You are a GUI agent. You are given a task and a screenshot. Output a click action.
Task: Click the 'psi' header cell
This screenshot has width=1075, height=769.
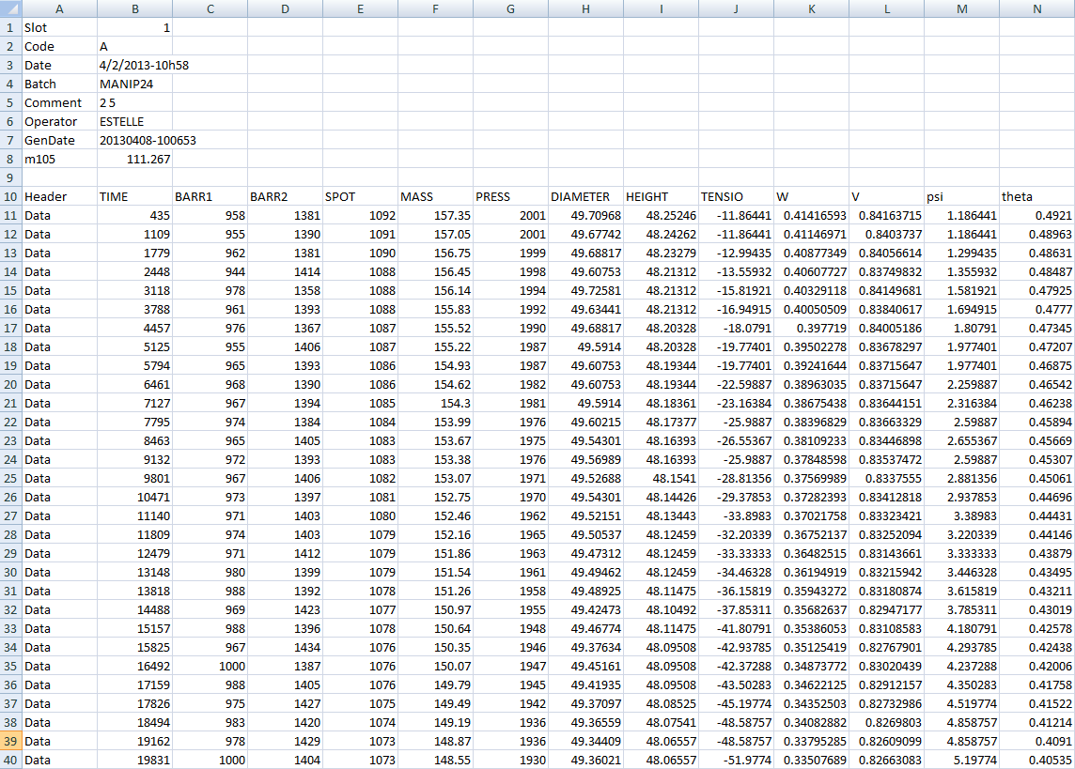coord(962,196)
